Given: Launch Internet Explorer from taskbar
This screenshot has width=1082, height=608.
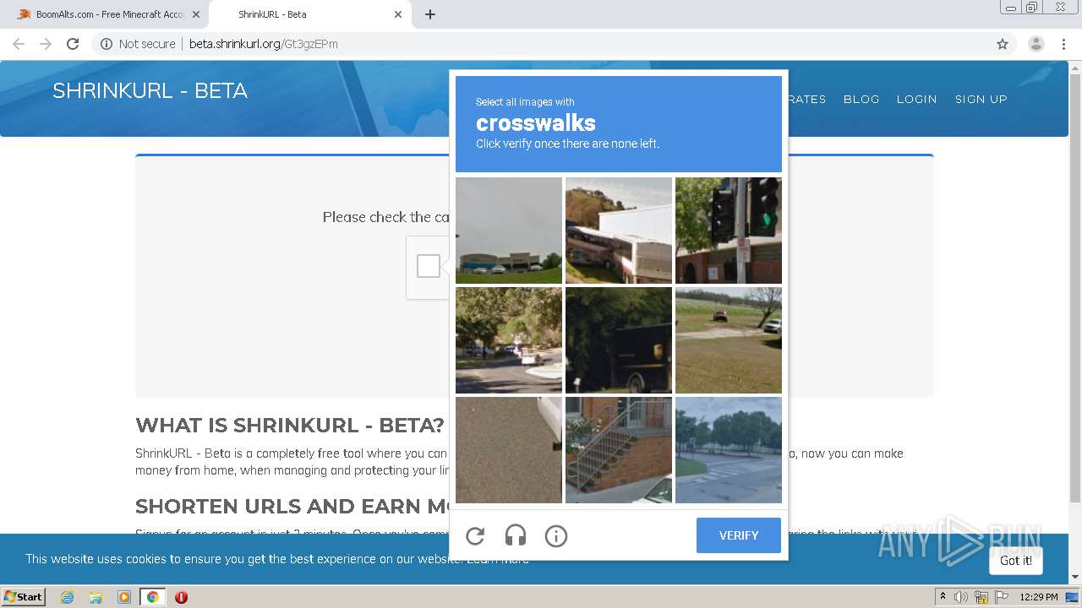Looking at the screenshot, I should click(67, 597).
